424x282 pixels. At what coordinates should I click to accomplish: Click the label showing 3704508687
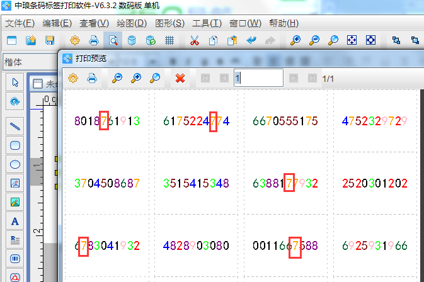pos(106,184)
